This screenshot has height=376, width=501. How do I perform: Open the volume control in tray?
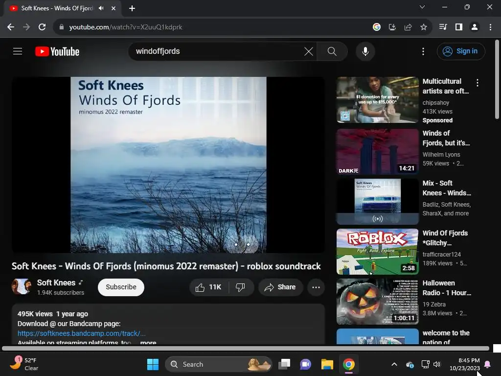coord(437,364)
